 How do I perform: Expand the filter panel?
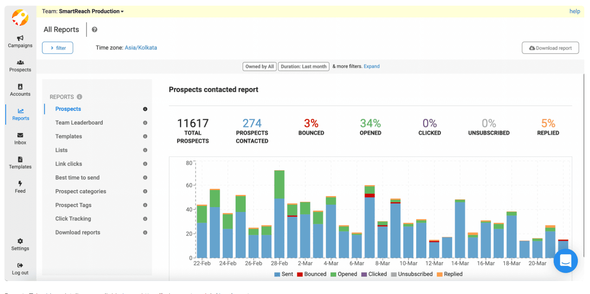coord(57,48)
